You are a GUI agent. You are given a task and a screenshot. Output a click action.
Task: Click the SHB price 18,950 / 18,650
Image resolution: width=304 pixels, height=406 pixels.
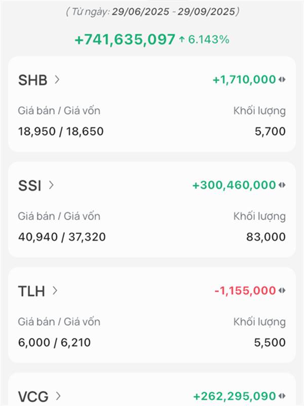click(x=61, y=131)
